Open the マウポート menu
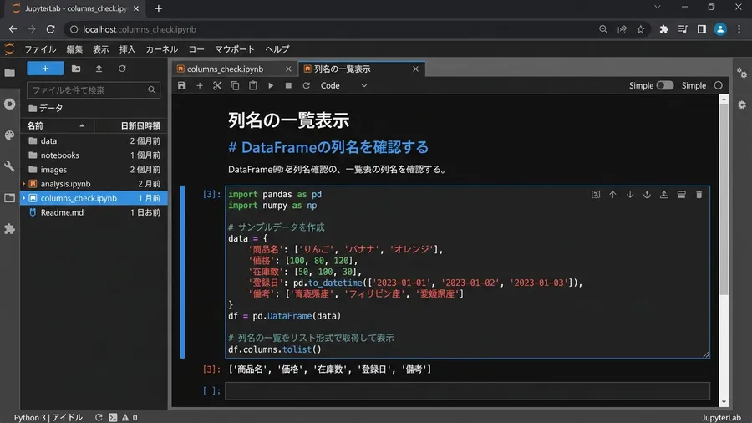Viewport: 752px width, 423px height. point(235,49)
